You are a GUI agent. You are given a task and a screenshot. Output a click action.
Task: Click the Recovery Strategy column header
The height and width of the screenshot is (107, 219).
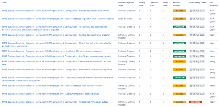(x=176, y=4)
